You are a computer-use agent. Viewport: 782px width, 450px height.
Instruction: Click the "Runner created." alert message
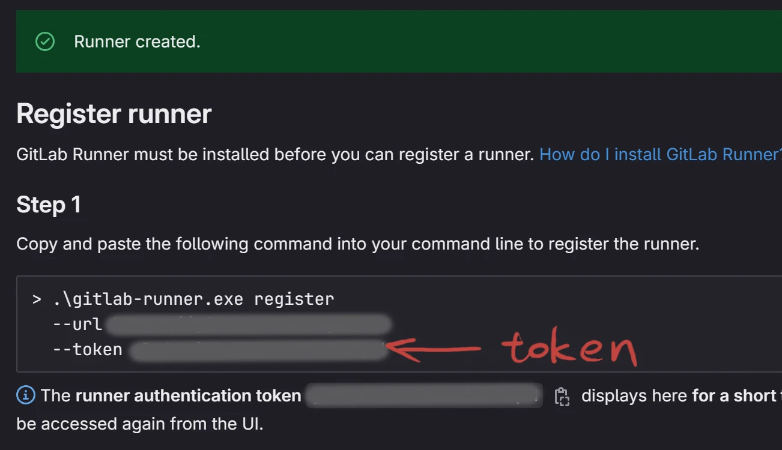(137, 41)
